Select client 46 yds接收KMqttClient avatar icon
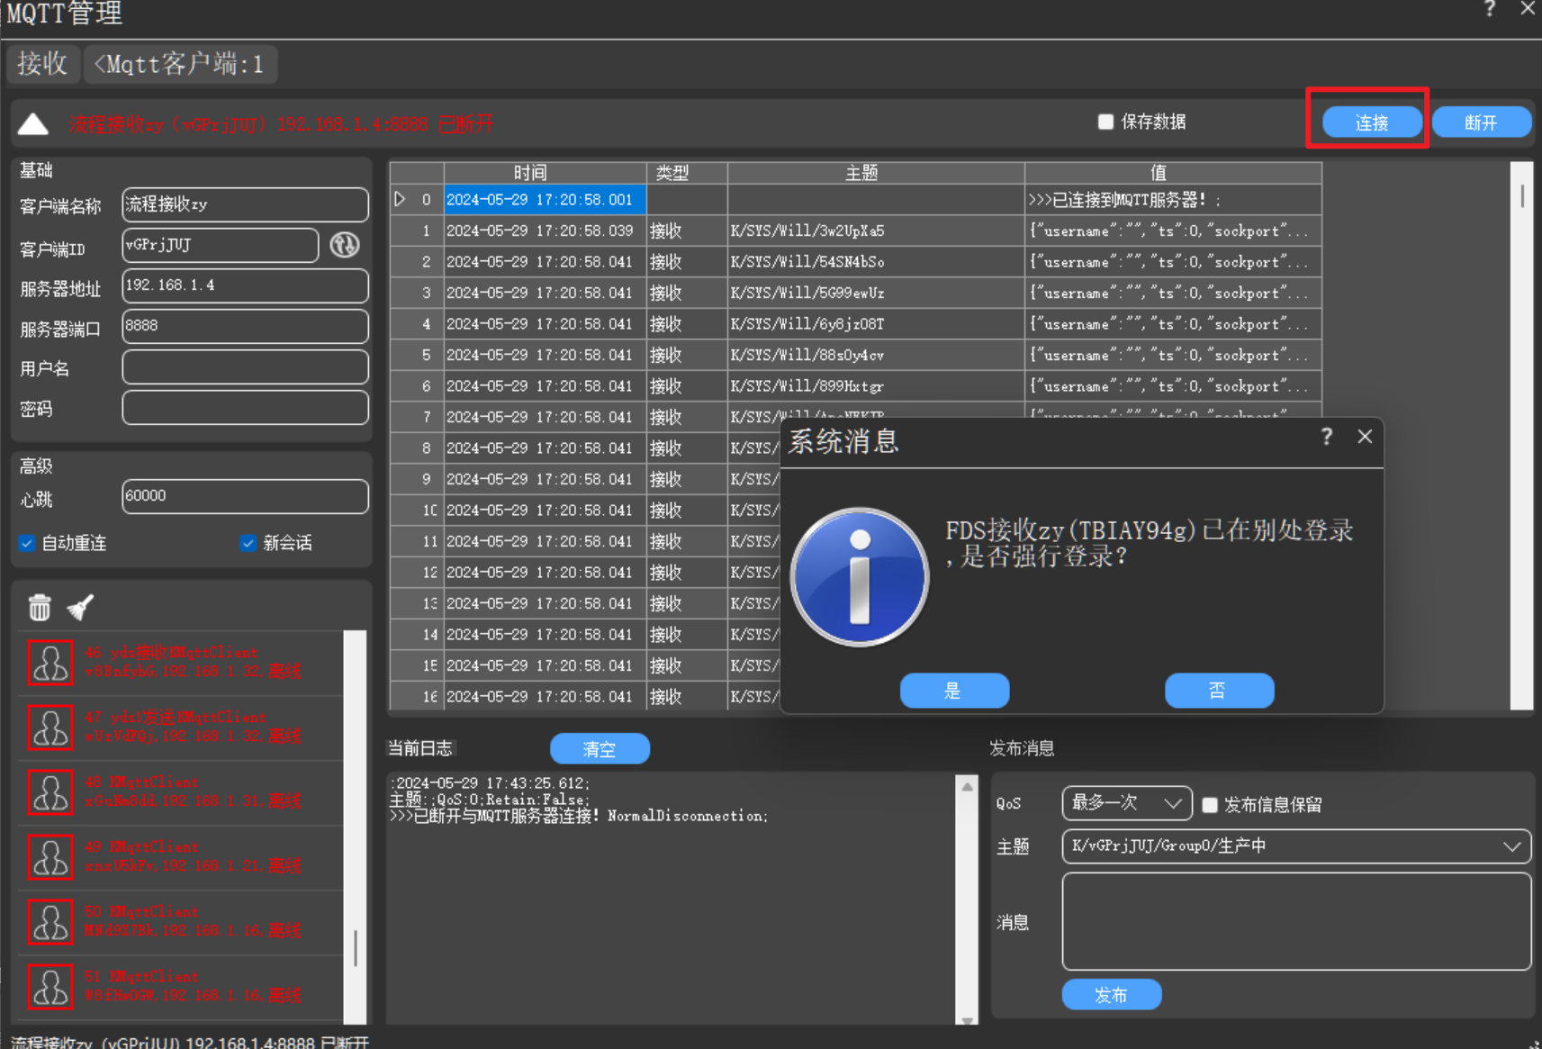 point(50,663)
